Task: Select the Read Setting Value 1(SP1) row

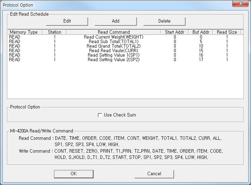Action: click(113, 55)
